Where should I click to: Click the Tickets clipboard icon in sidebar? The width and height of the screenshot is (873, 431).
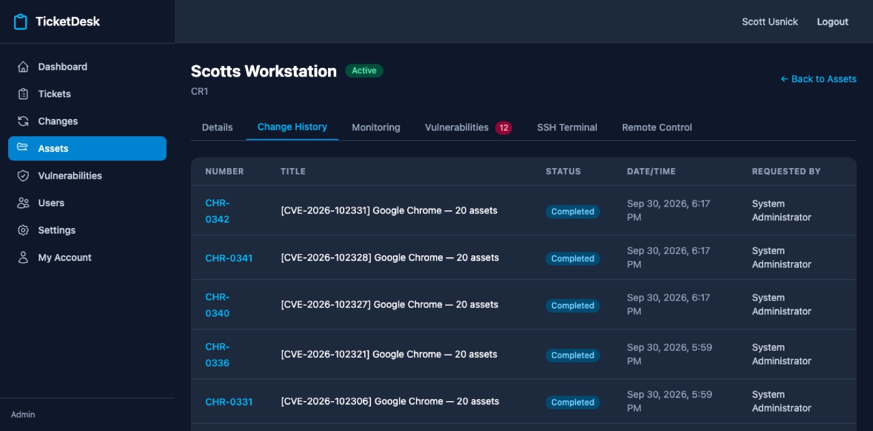[x=23, y=94]
